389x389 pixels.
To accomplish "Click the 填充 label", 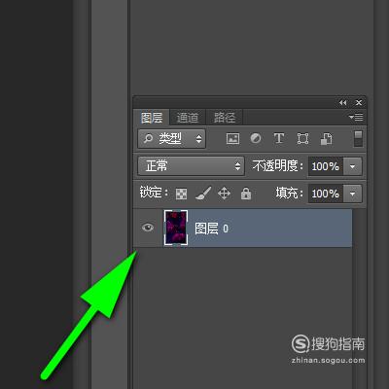I will pos(290,193).
